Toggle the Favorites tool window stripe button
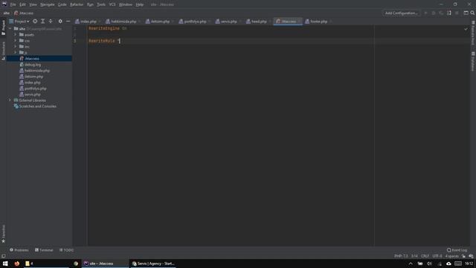The height and width of the screenshot is (268, 476). pyautogui.click(x=3, y=234)
